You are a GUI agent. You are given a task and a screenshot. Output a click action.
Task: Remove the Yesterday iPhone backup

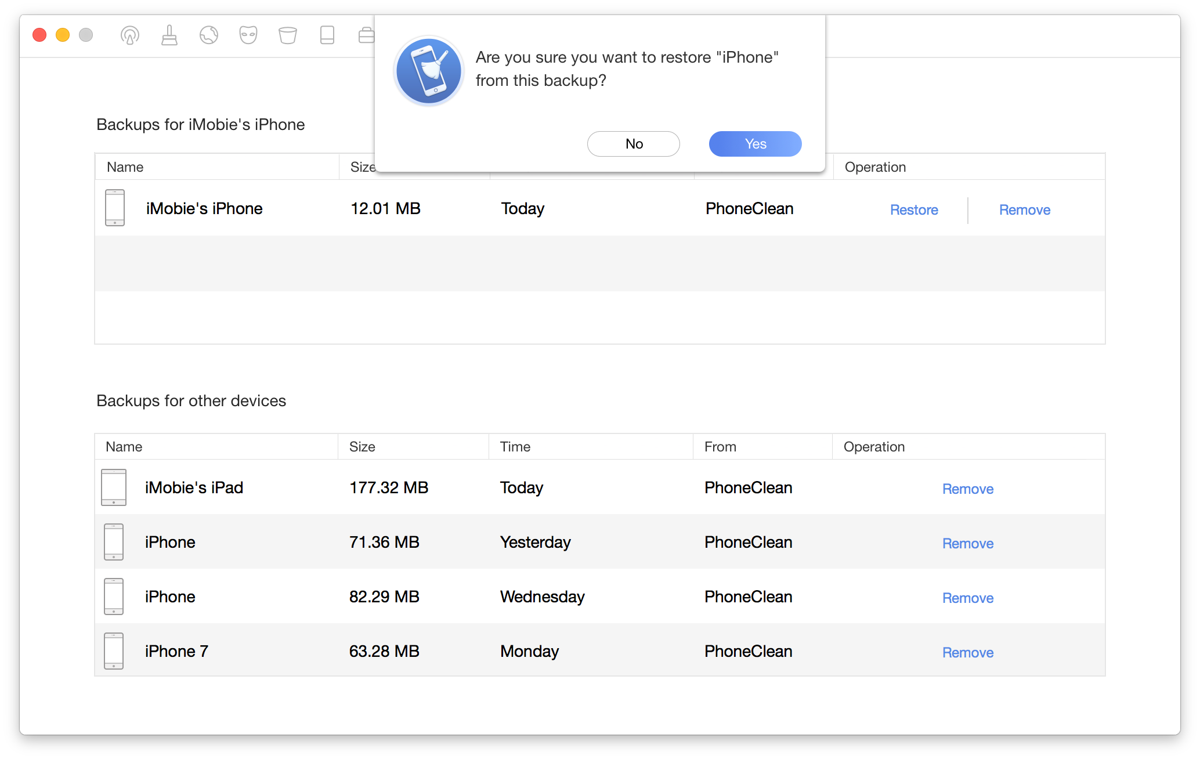pyautogui.click(x=968, y=544)
